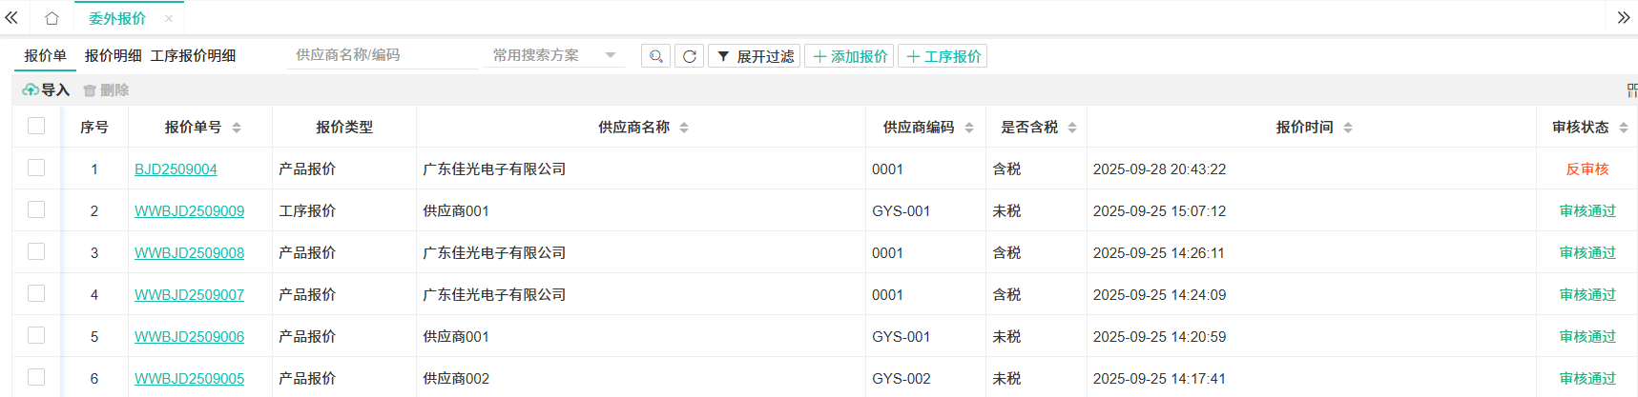1638x397 pixels.
Task: Click the 添加报价 button
Action: (x=849, y=56)
